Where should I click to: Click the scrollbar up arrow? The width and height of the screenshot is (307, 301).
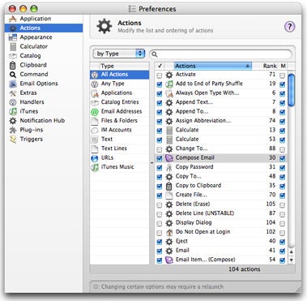(x=292, y=252)
